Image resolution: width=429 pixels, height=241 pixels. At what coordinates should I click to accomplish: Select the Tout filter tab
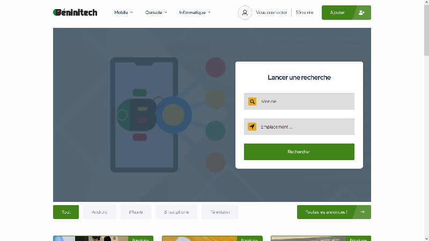click(66, 212)
